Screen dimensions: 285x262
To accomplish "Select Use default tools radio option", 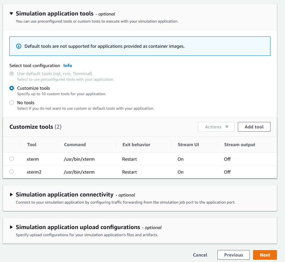I will (12, 74).
